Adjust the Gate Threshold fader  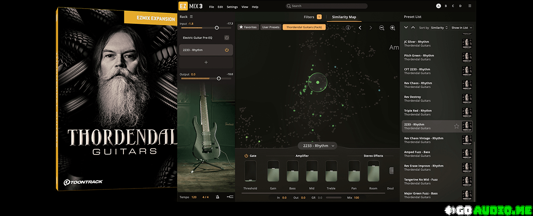[x=251, y=171]
